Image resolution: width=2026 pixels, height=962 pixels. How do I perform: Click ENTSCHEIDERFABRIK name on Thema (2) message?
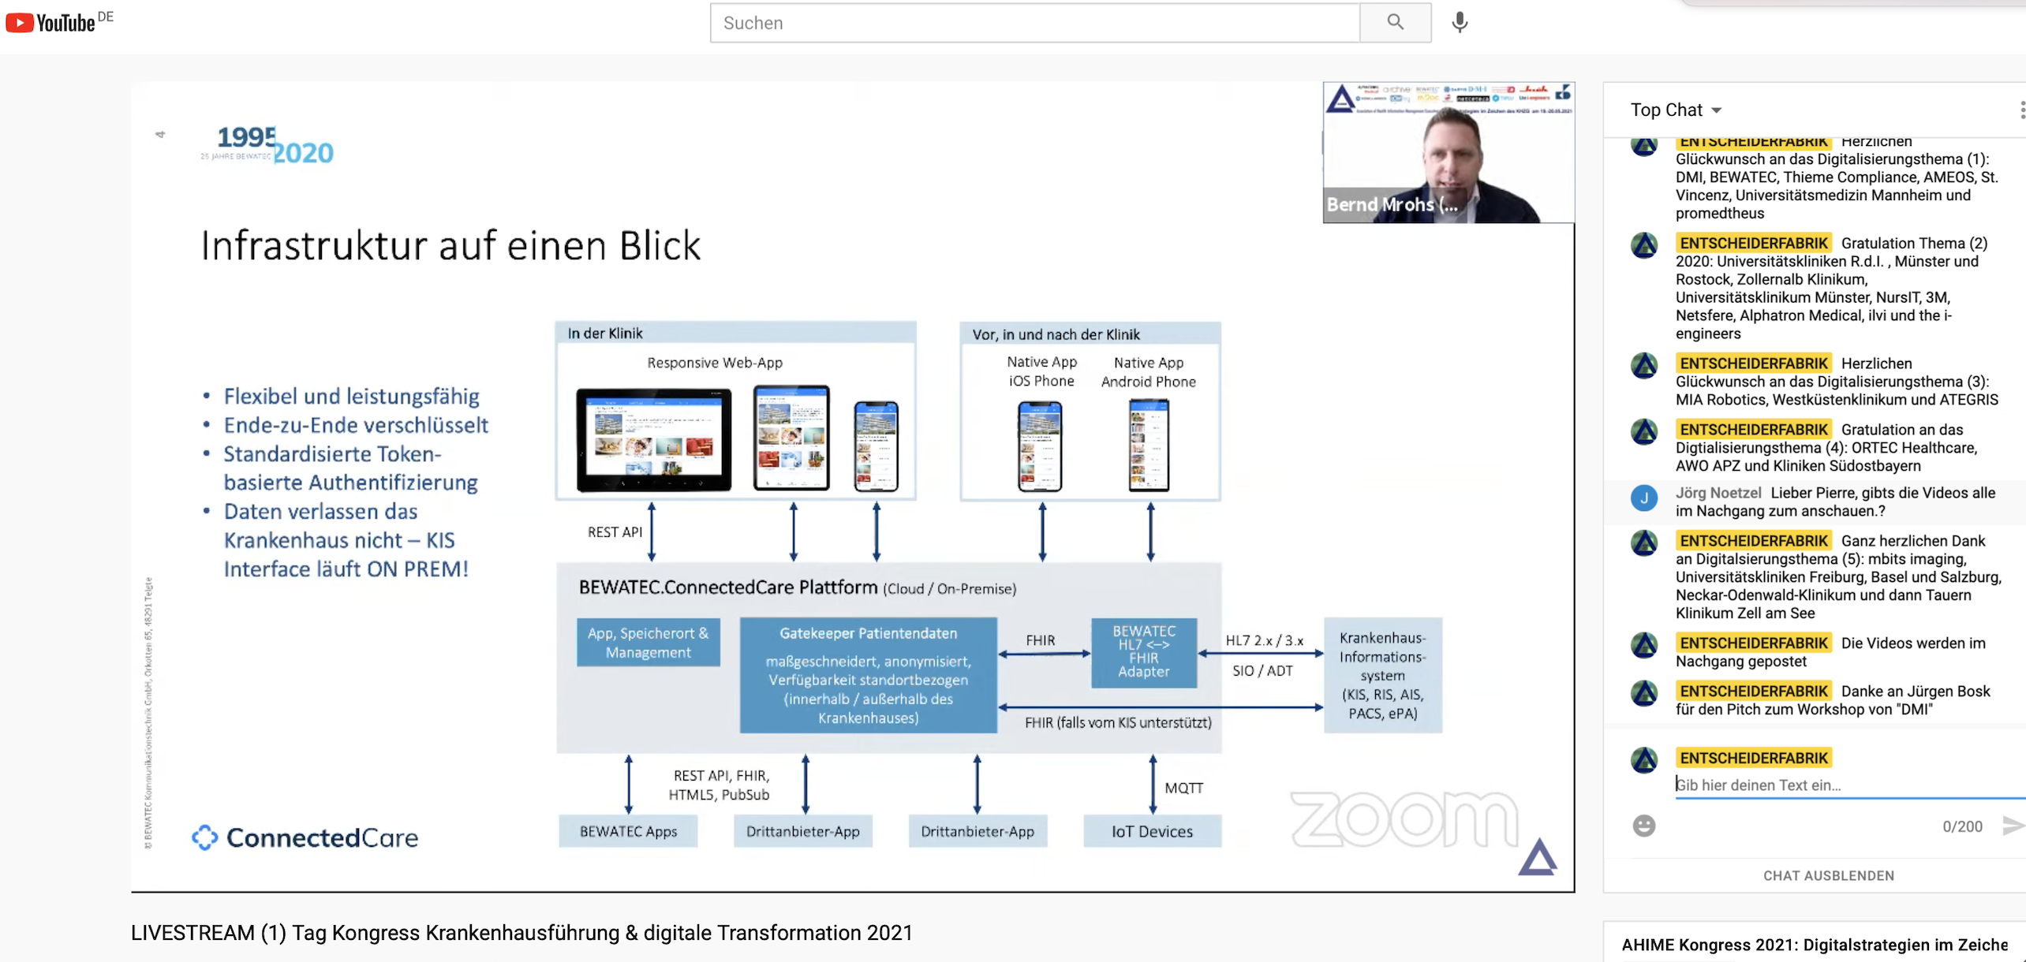[1753, 244]
